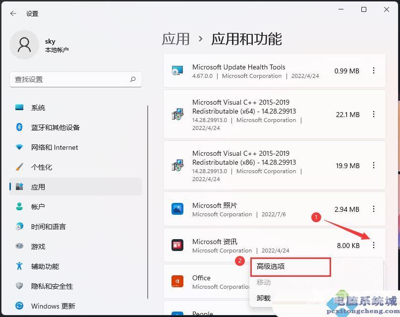
Task: Open 网络和 Internet settings
Action: pyautogui.click(x=75, y=147)
